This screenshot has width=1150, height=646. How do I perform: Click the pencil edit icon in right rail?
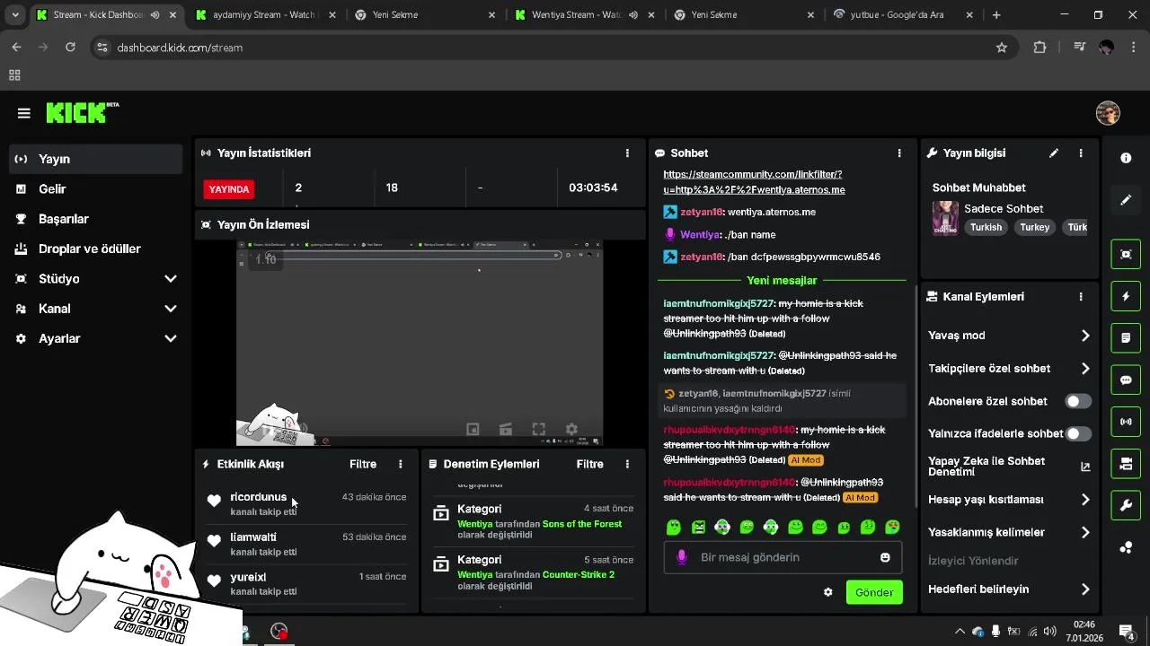[x=1126, y=199]
